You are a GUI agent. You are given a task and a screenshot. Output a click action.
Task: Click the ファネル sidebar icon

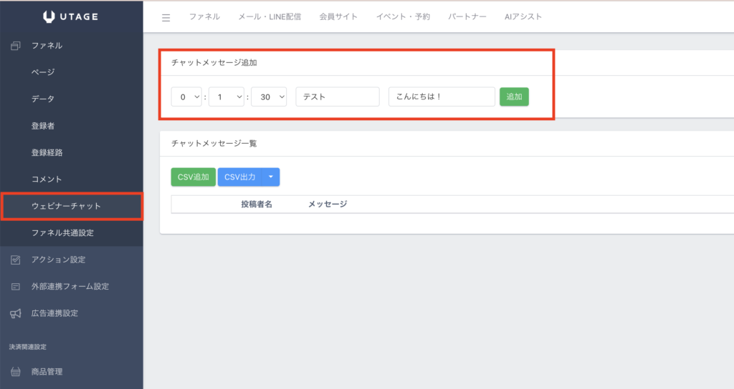(x=16, y=46)
